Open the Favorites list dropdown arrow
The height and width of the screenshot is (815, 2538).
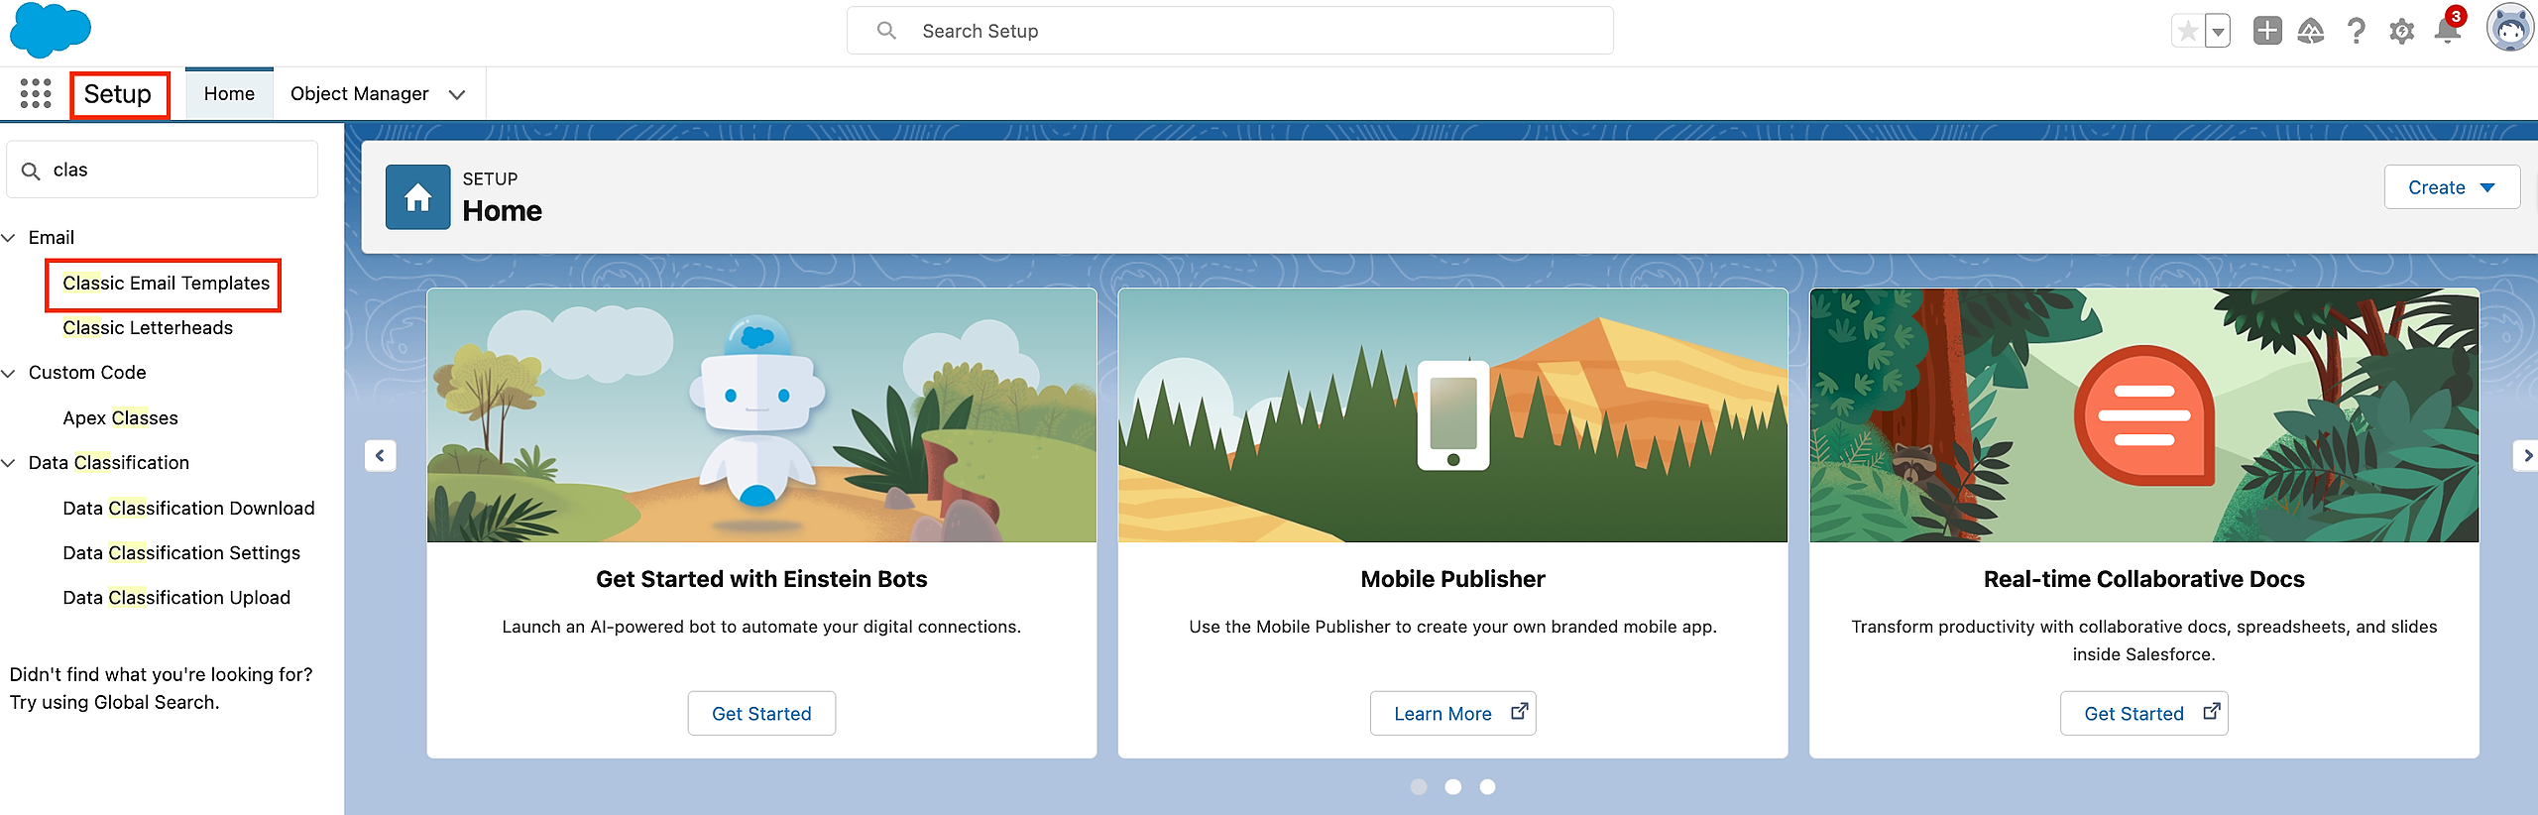tap(2218, 32)
